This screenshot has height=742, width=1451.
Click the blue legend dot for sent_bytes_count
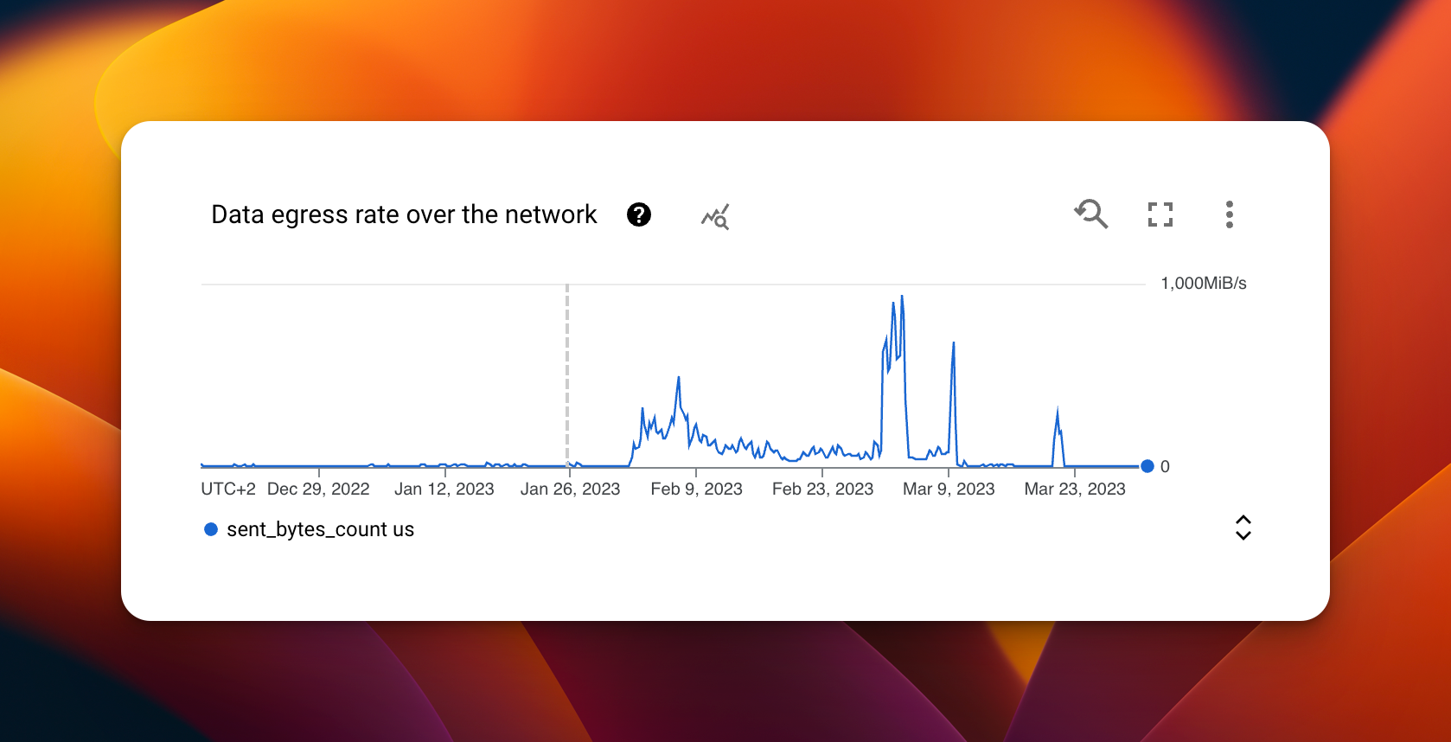[x=210, y=529]
